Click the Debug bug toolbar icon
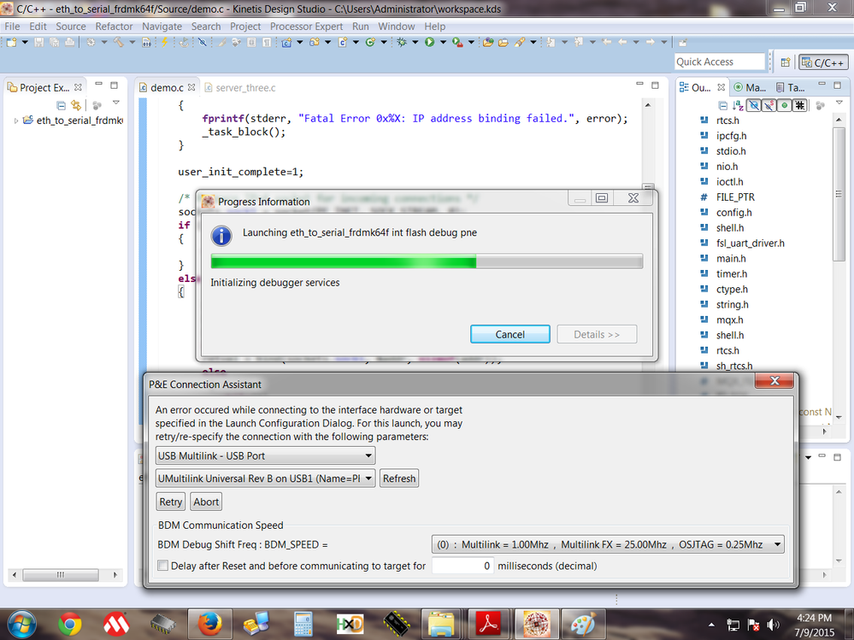Screen dimensions: 854x640 tap(402, 42)
